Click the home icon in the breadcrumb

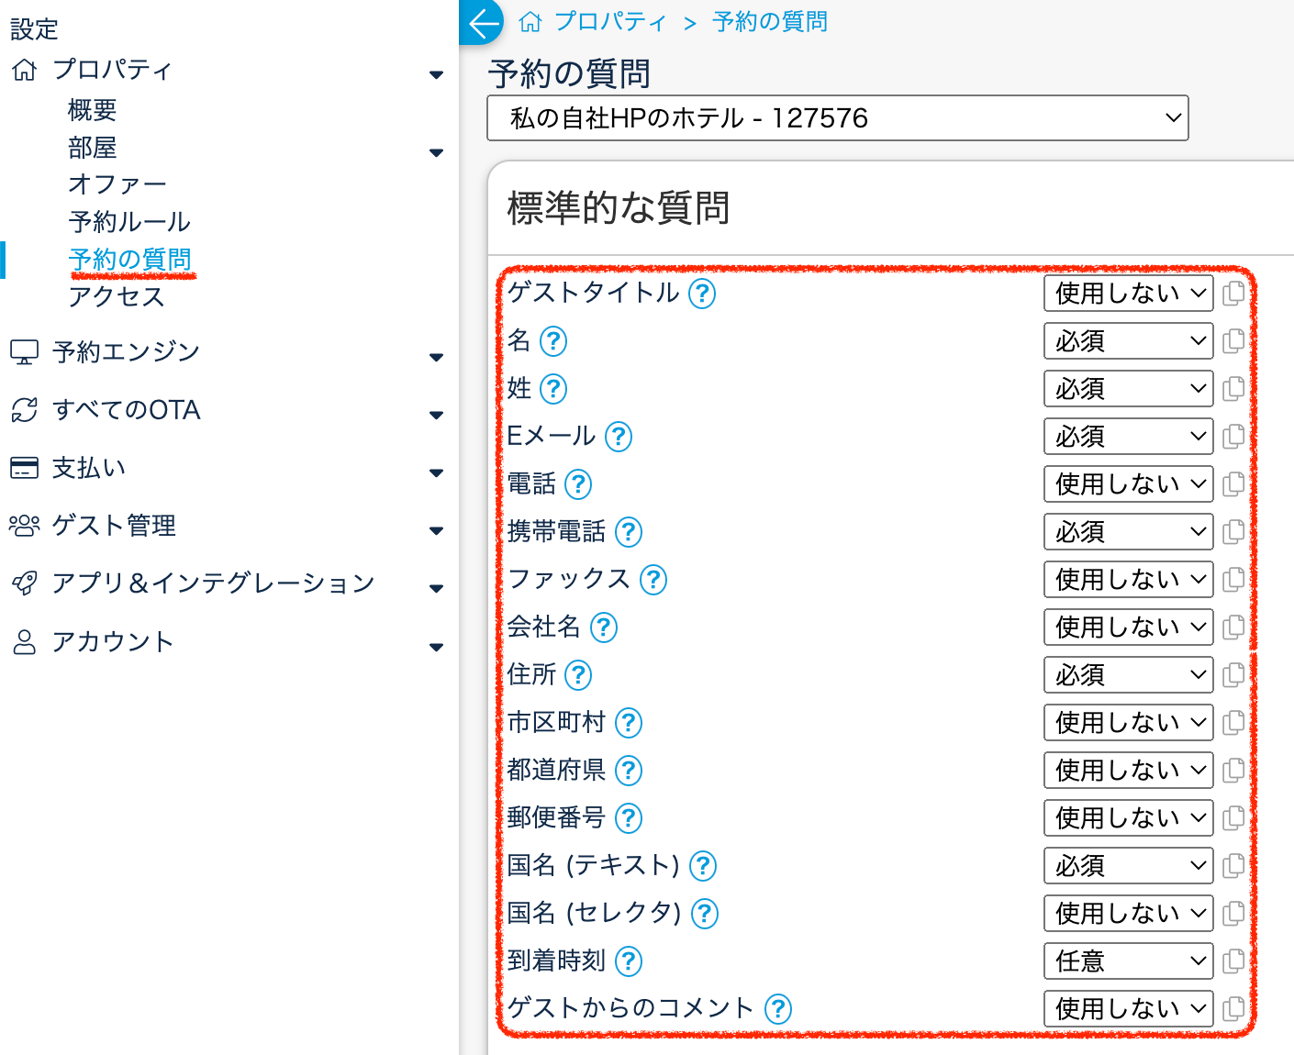(x=530, y=22)
